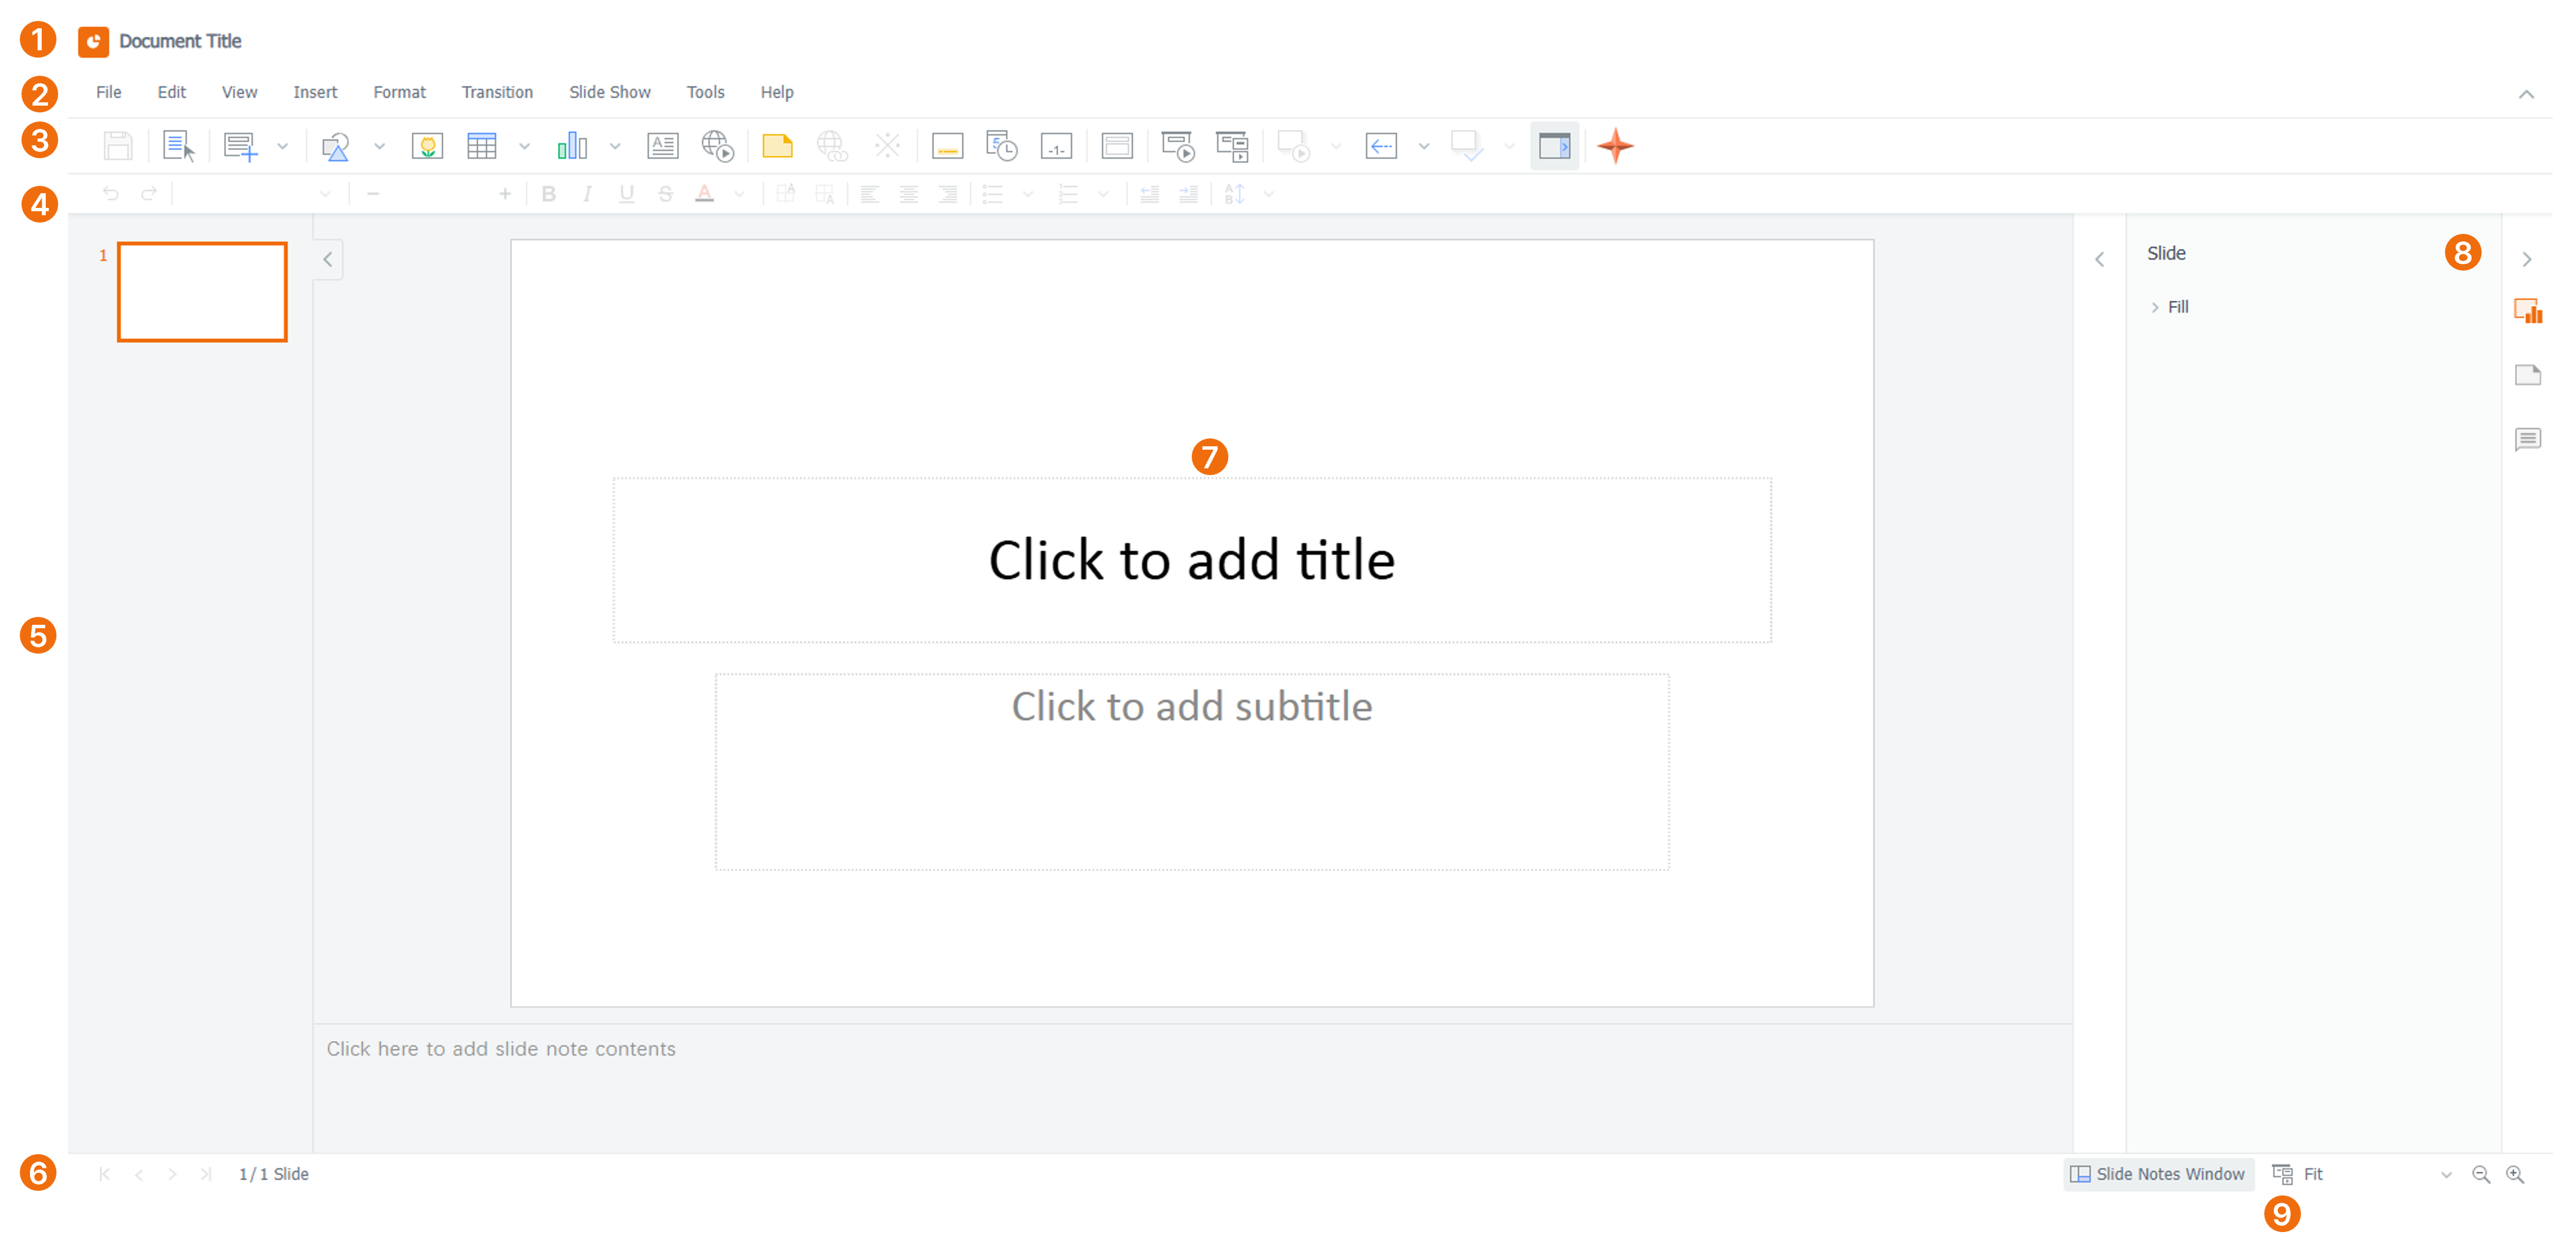Open the Chart dropdown arrow
The image size is (2576, 1253).
coord(615,147)
